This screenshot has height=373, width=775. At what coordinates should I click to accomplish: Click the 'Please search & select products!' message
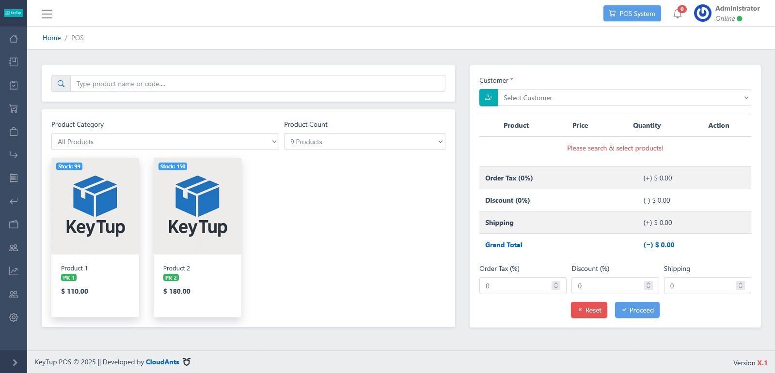click(x=615, y=148)
